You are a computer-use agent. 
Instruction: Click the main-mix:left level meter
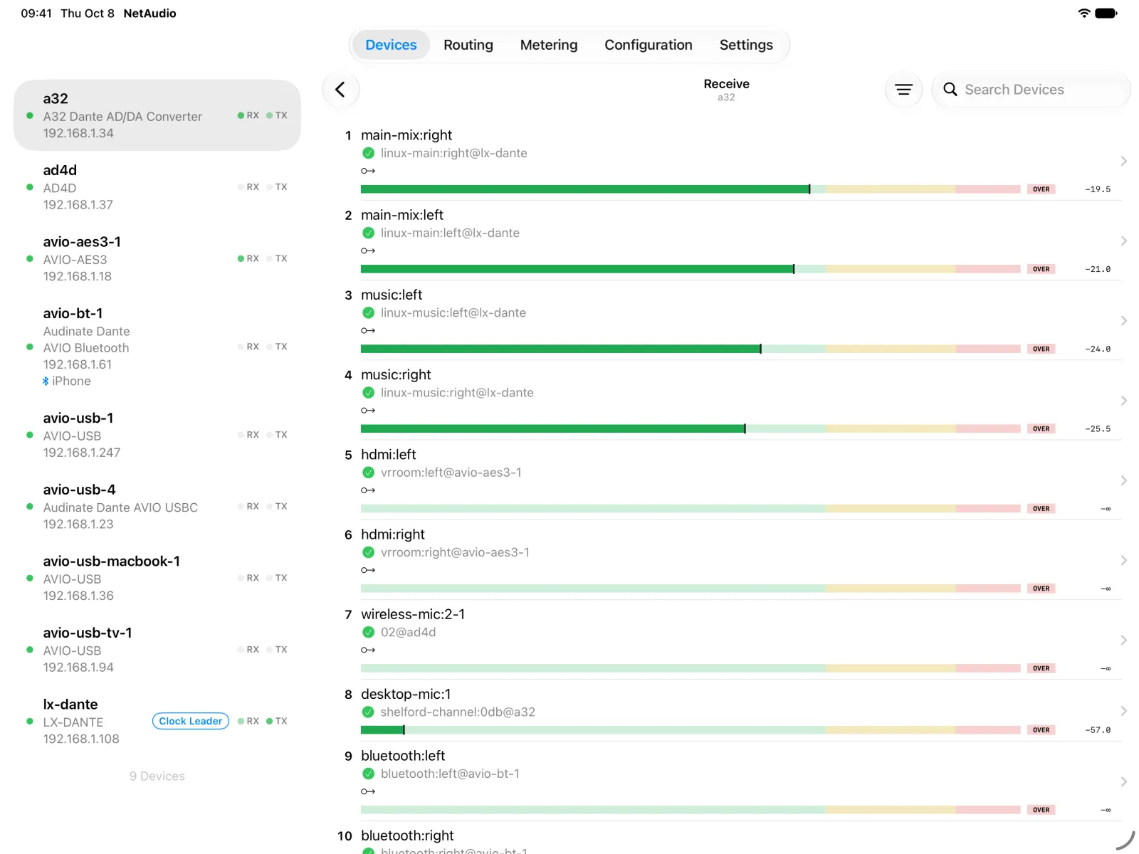[691, 269]
